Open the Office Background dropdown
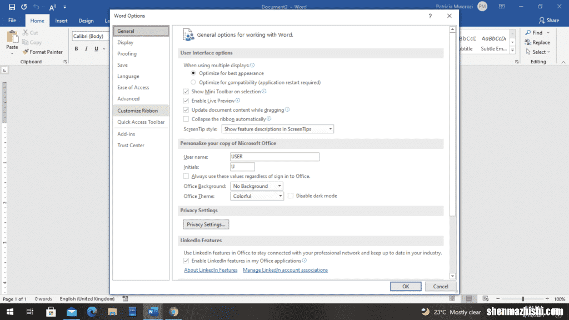569x320 pixels. (257, 186)
